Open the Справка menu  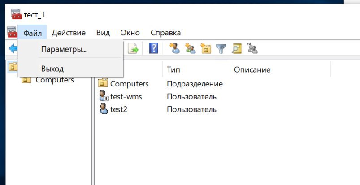[165, 33]
